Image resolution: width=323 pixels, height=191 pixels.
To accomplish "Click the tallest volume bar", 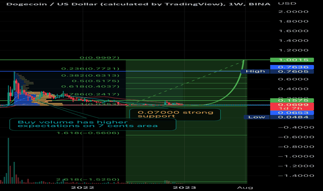I will click(x=8, y=161).
